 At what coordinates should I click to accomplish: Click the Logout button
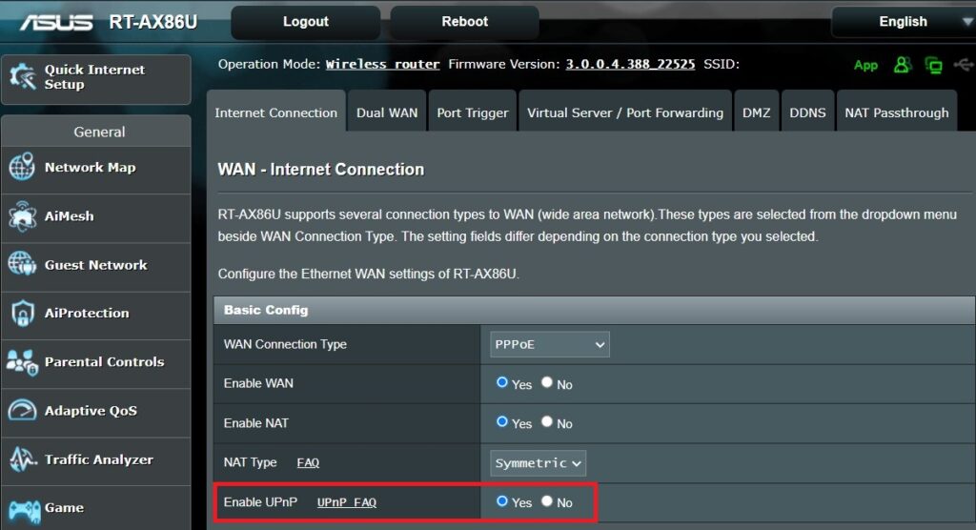click(x=306, y=22)
